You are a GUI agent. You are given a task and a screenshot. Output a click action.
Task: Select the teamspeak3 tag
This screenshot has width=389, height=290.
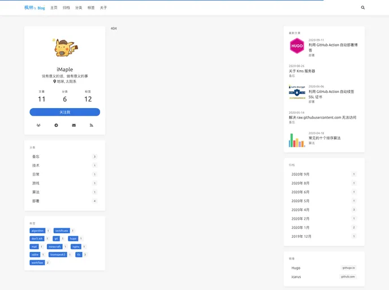pos(58,255)
